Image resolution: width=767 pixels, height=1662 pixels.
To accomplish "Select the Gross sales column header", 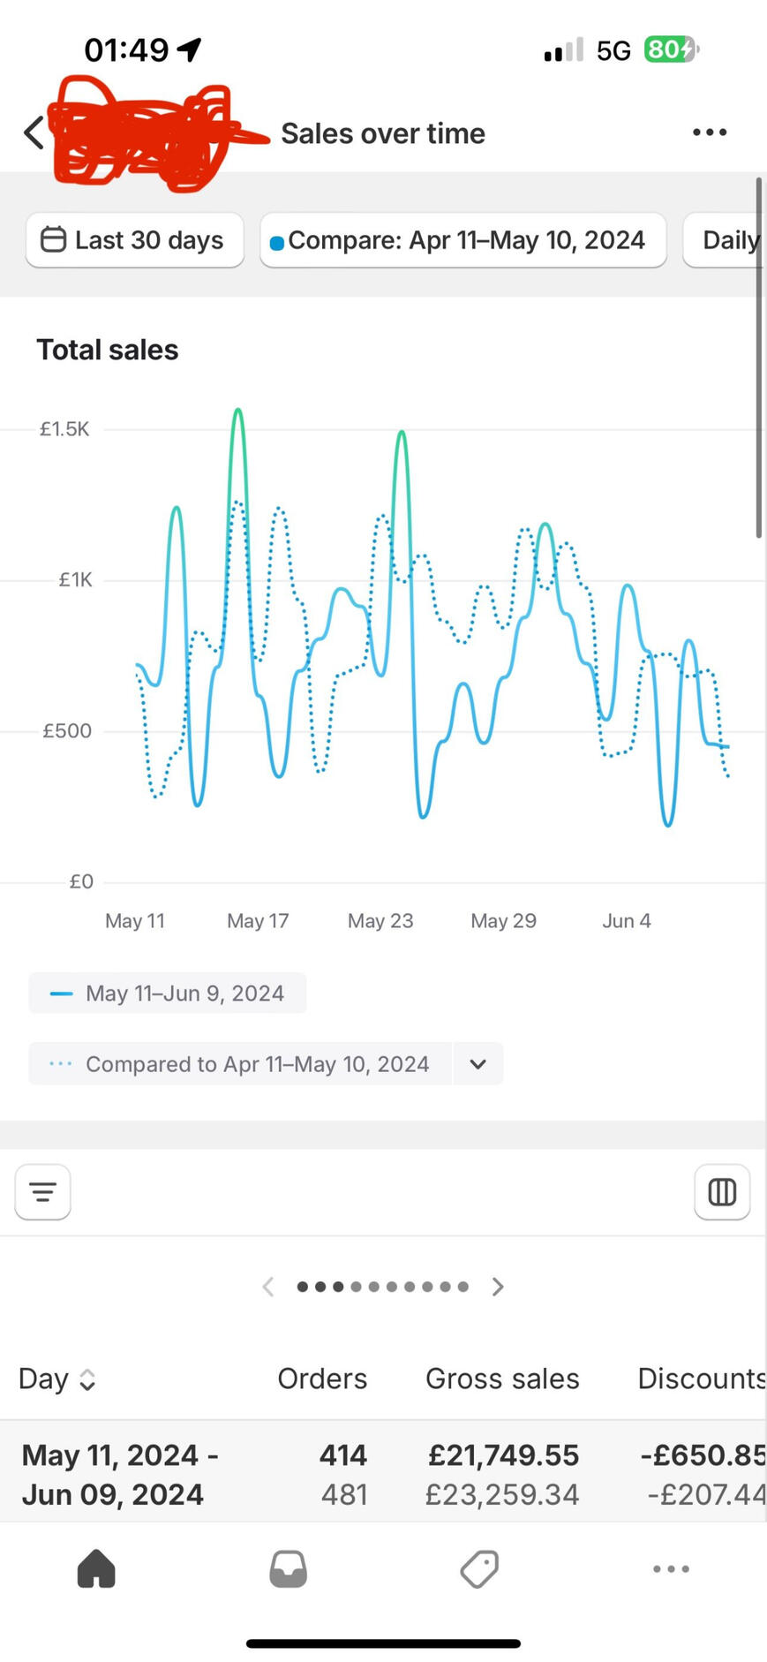I will [501, 1379].
